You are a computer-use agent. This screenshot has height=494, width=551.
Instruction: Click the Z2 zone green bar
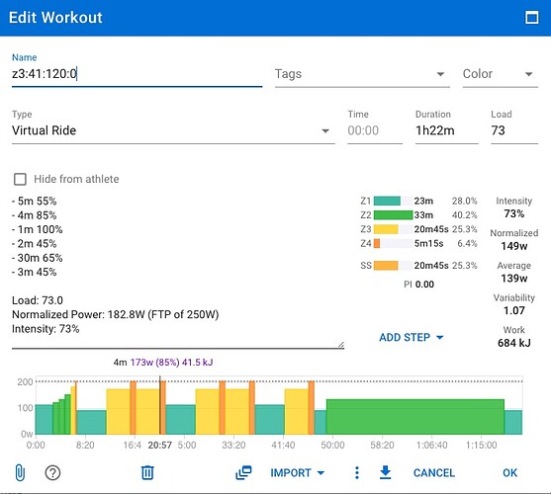[394, 215]
